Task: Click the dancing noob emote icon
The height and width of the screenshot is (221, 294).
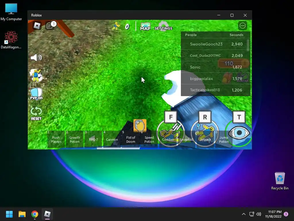Action: (36, 76)
